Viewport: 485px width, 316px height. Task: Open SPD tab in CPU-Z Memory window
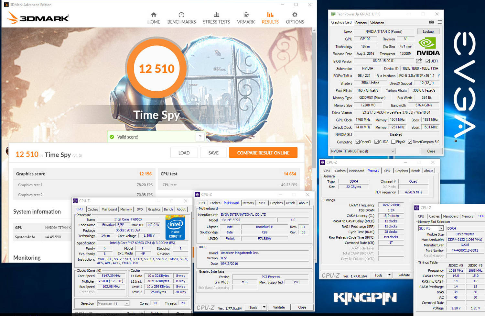(x=387, y=171)
